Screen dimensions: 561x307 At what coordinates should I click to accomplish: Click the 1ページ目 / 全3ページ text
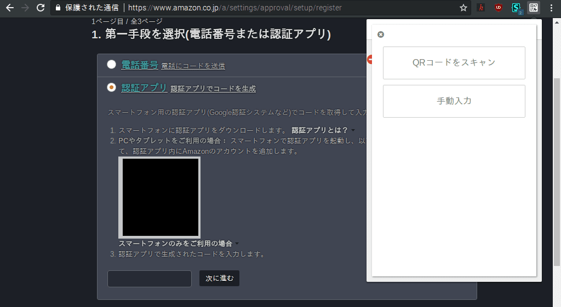tap(127, 21)
